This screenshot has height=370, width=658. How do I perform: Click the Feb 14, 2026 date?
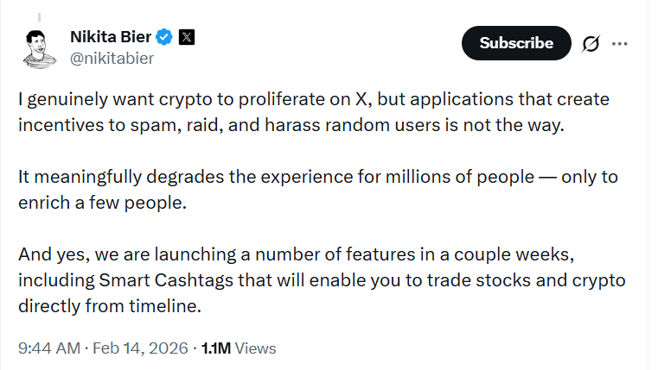pos(142,348)
